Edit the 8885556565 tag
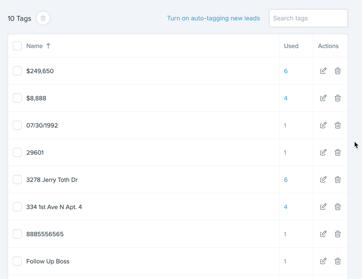The width and height of the screenshot is (362, 279). click(x=323, y=234)
